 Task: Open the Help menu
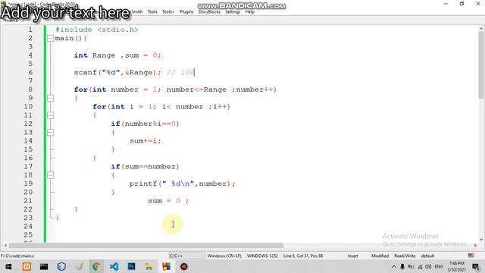249,12
